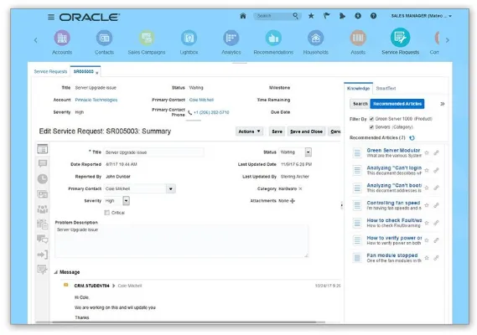Close the SR005003 tab
Viewport: 477px width, 335px height.
point(97,73)
